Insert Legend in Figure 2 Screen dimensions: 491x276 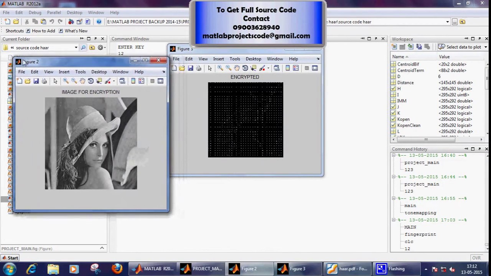tap(141, 81)
